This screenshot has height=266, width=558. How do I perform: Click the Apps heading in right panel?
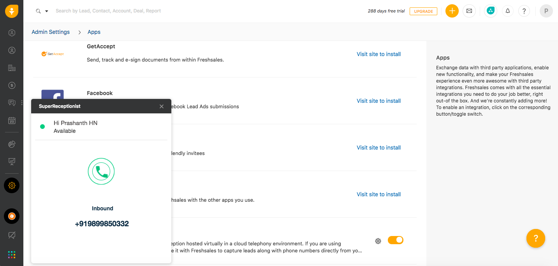tap(443, 58)
